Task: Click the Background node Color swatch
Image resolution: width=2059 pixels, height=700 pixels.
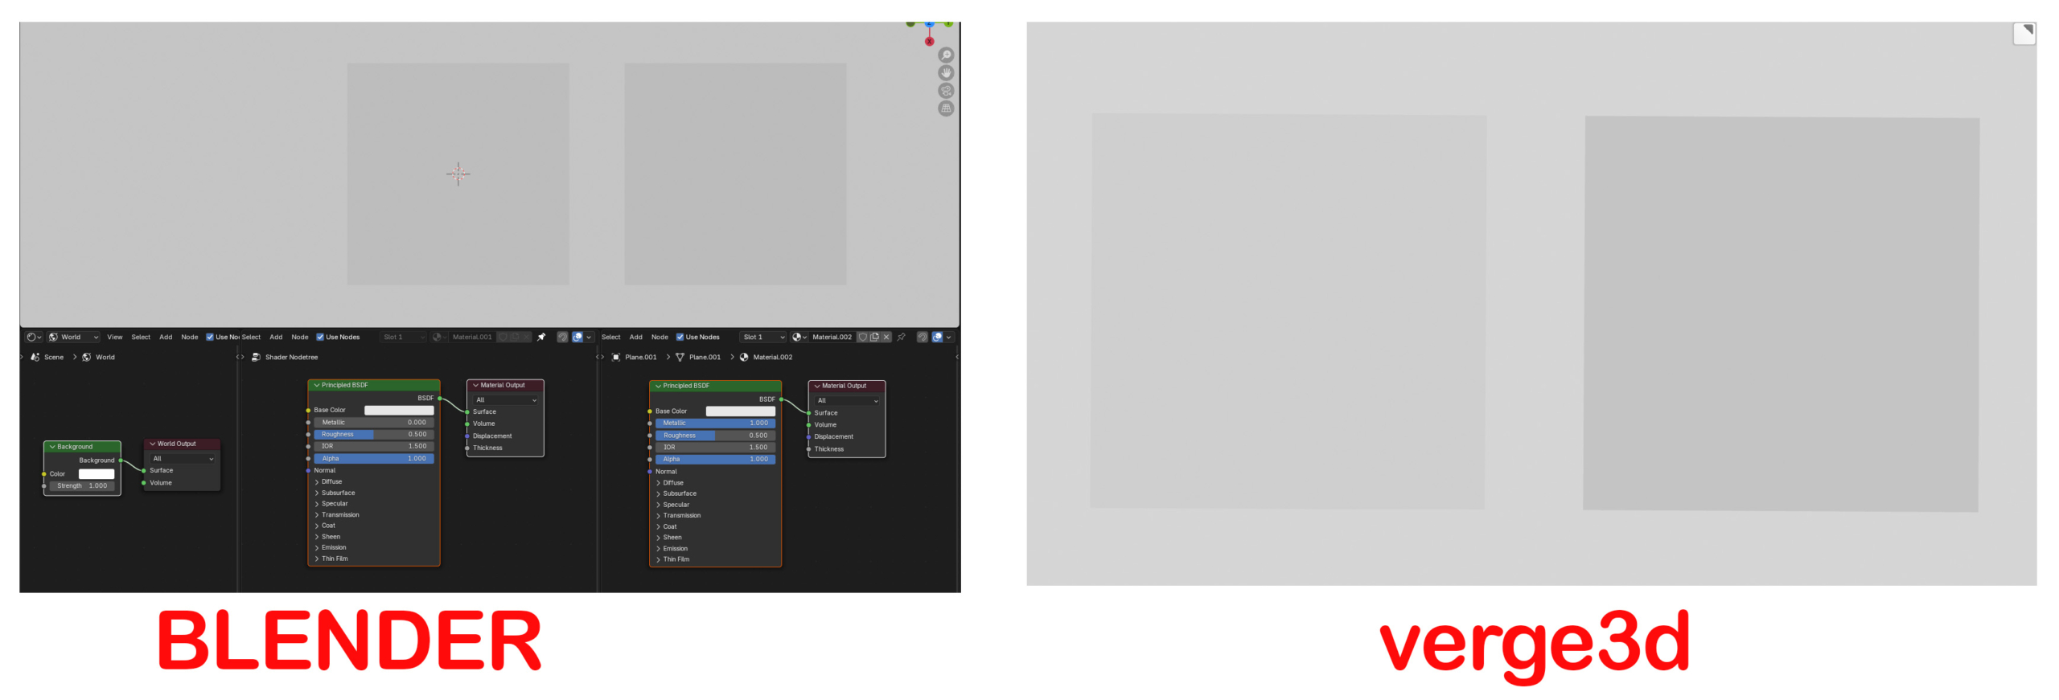Action: click(97, 474)
